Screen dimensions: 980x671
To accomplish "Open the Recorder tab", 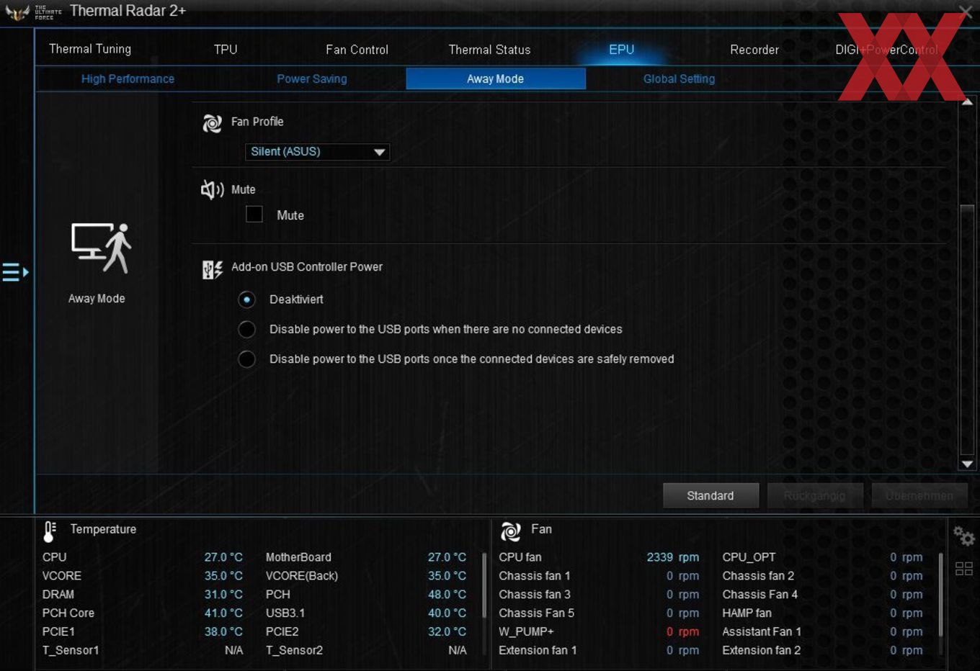I will pyautogui.click(x=754, y=50).
